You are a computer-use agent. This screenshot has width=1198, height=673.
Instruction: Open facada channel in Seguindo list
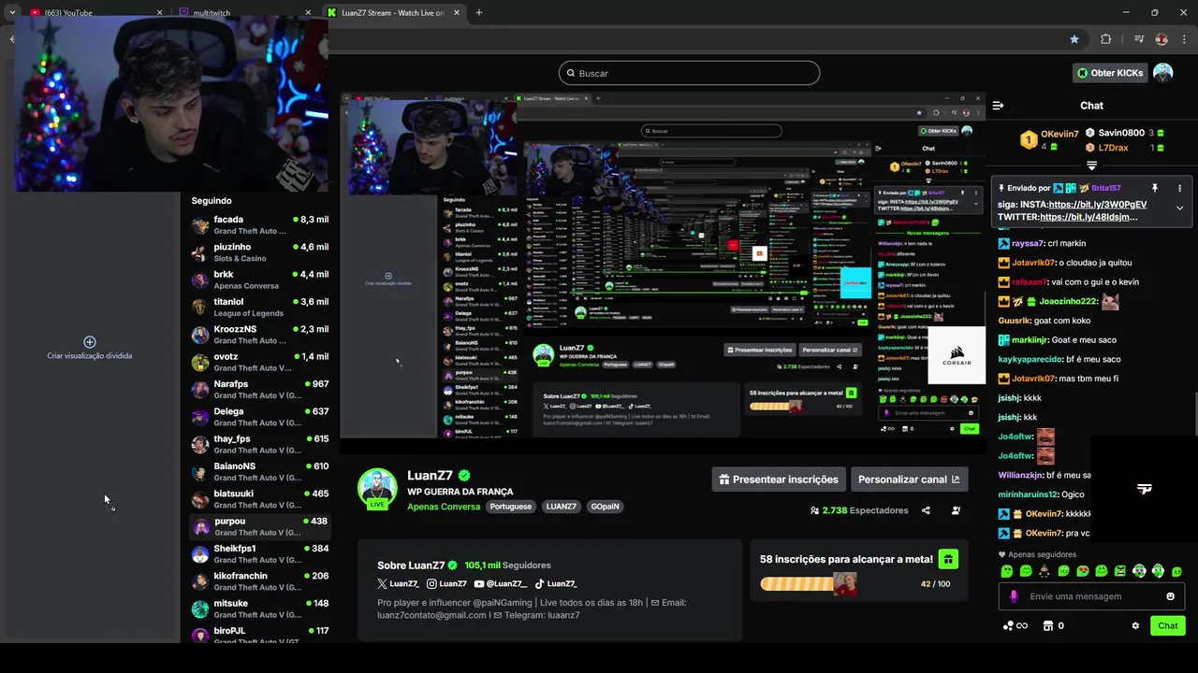coord(259,225)
